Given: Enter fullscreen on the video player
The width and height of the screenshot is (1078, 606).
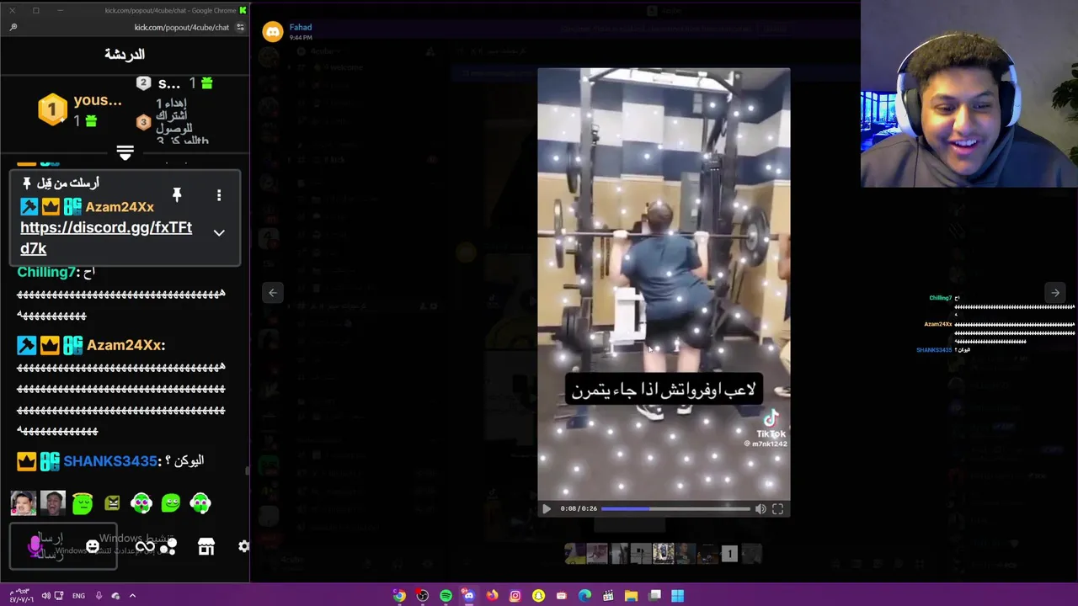Looking at the screenshot, I should point(777,508).
